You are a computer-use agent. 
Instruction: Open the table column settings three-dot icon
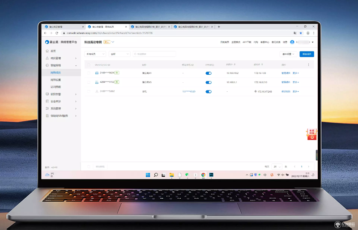point(308,65)
